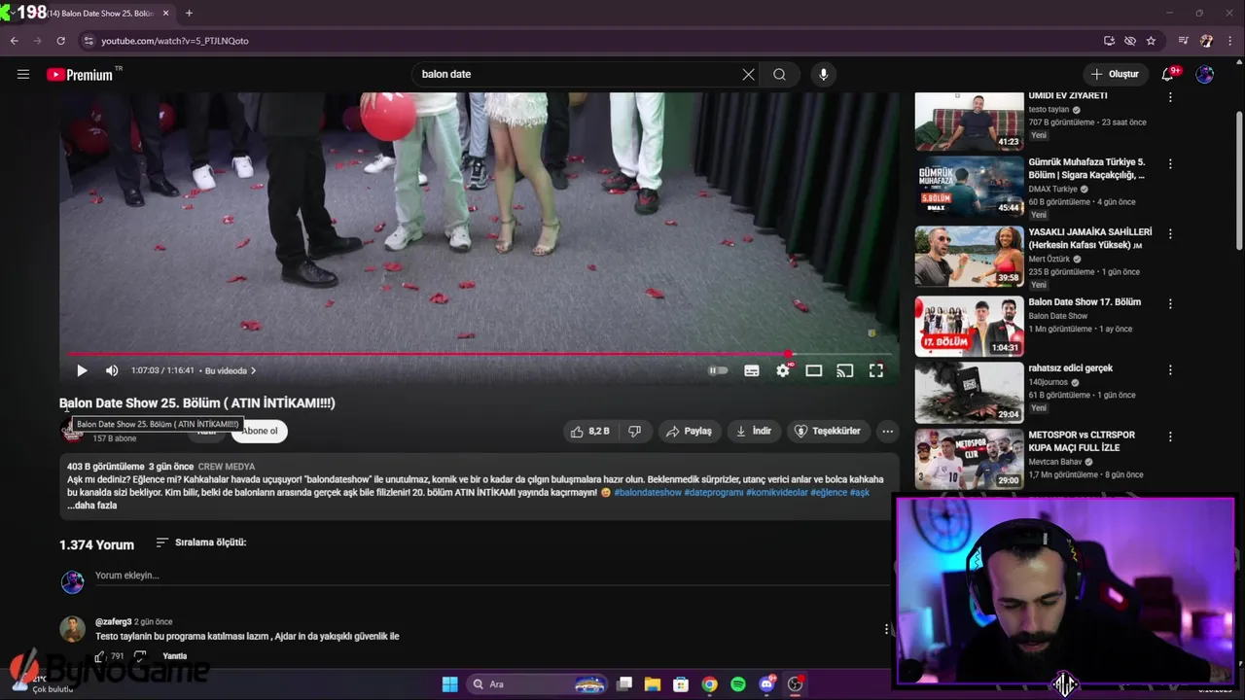1245x700 pixels.
Task: Open Balon Date Show 17. Bölüm thumbnail
Action: pyautogui.click(x=969, y=327)
